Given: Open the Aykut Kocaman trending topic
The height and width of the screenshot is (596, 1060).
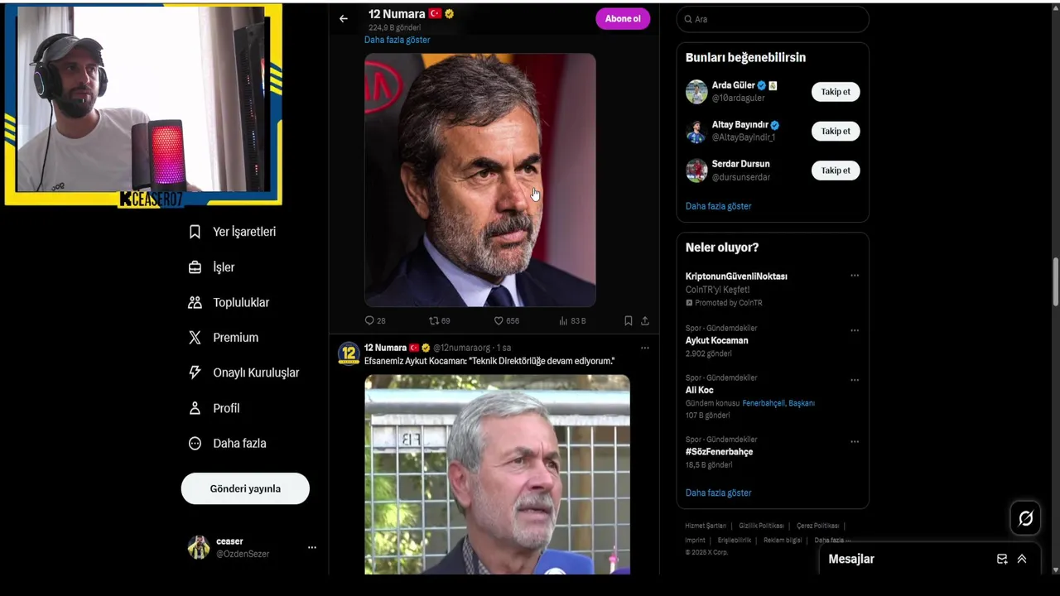Looking at the screenshot, I should point(716,340).
